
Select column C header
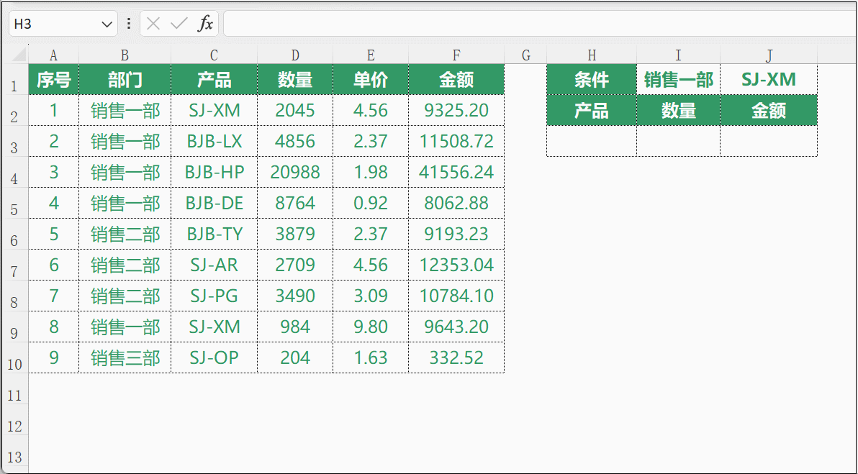(x=214, y=55)
